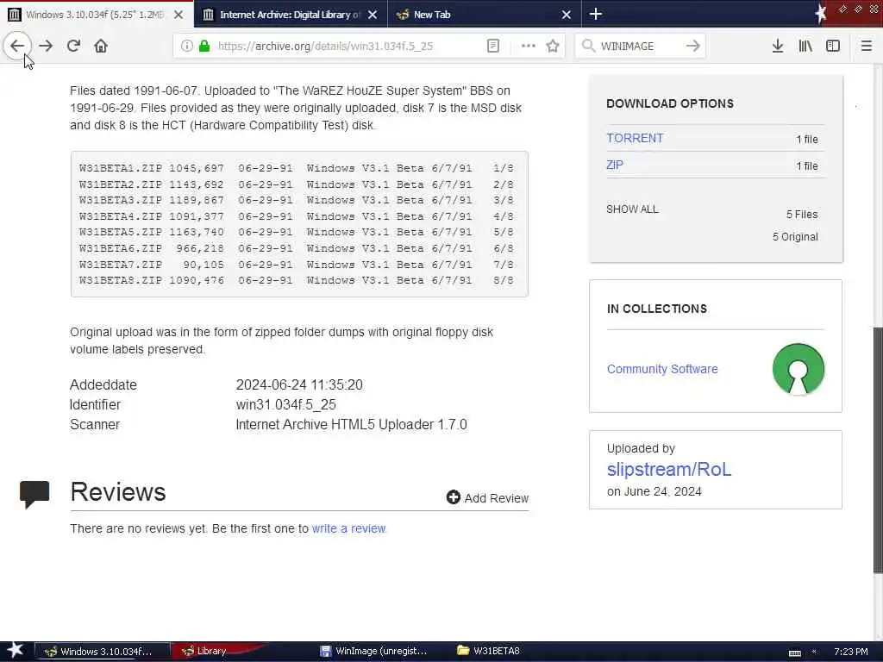883x662 pixels.
Task: Click the Scanner value Internet Archive HTML5 Uploader
Action: pyautogui.click(x=351, y=424)
